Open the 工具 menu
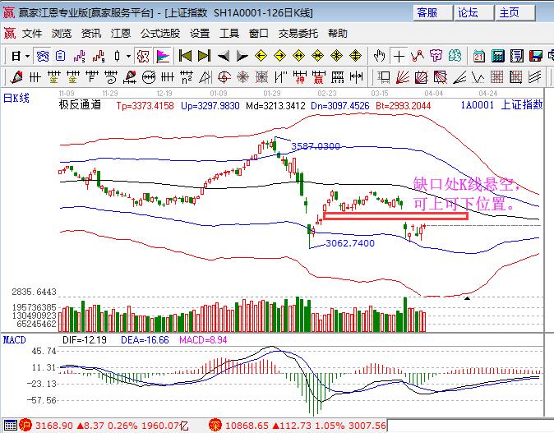The image size is (554, 433). coord(229,34)
